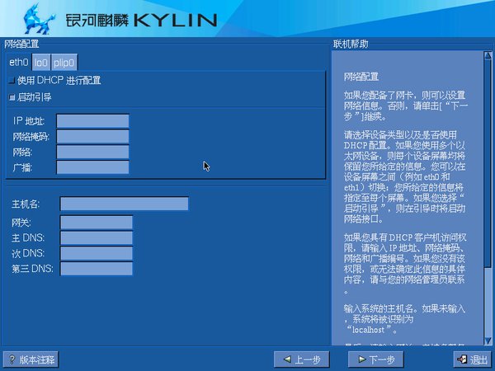Open the plip0 device tab
Image resolution: width=495 pixels, height=371 pixels.
(64, 63)
